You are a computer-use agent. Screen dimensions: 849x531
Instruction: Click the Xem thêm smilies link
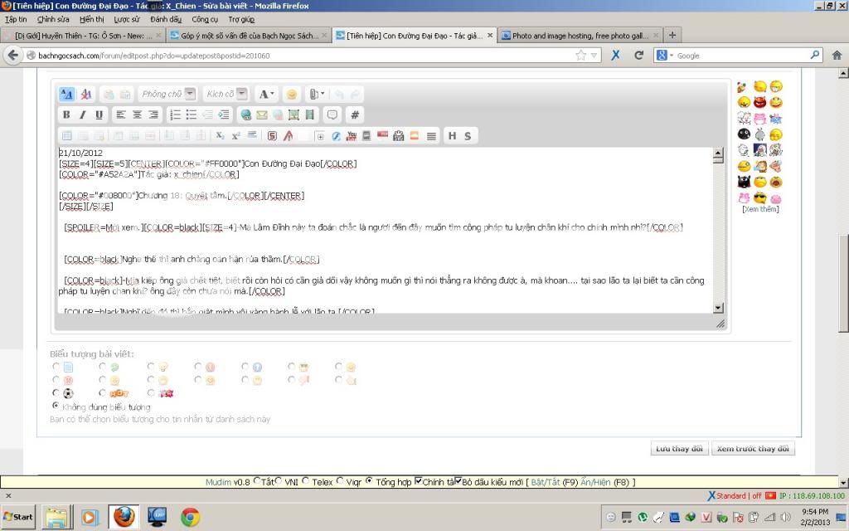coord(760,209)
